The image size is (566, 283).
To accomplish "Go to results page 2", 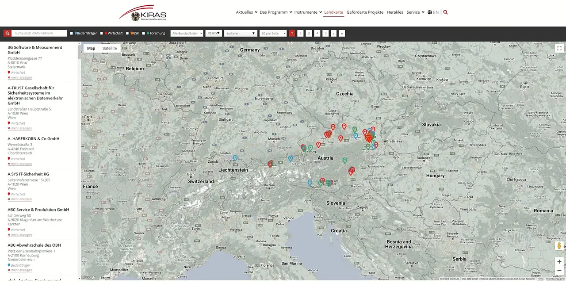I will pyautogui.click(x=300, y=33).
